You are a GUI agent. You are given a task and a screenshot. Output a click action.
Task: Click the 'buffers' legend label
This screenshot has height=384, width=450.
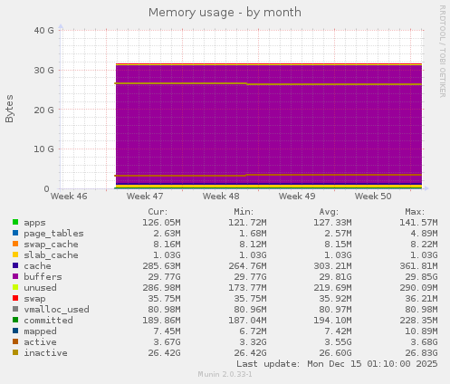(43, 277)
